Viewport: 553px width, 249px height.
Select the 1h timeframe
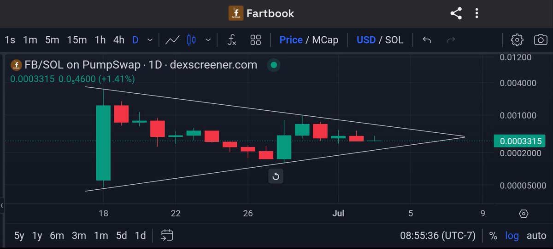100,40
